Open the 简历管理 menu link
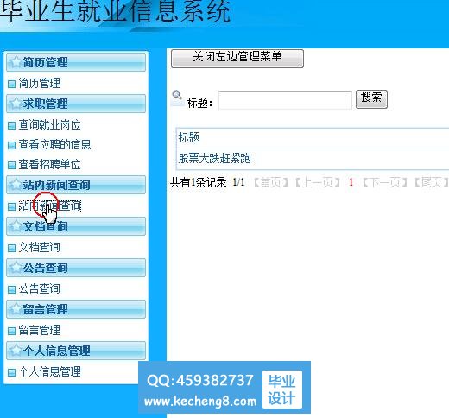This screenshot has width=449, height=418. (40, 84)
